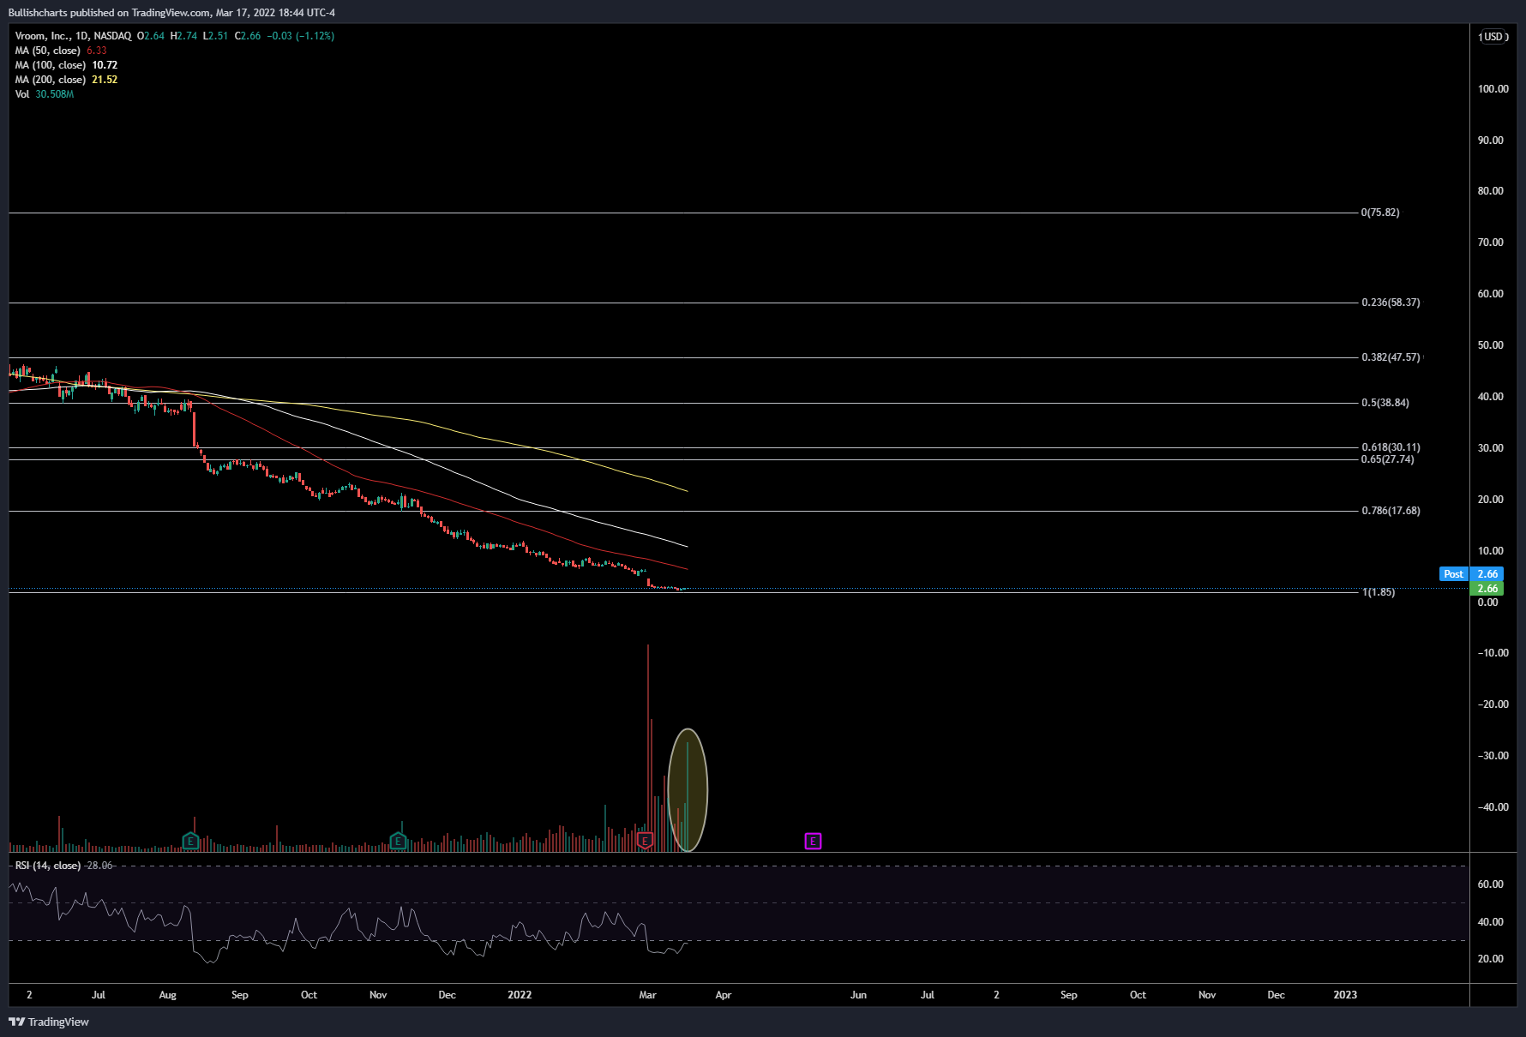Open the teal earnings E marker near November
Viewport: 1526px width, 1037px height.
[x=398, y=841]
